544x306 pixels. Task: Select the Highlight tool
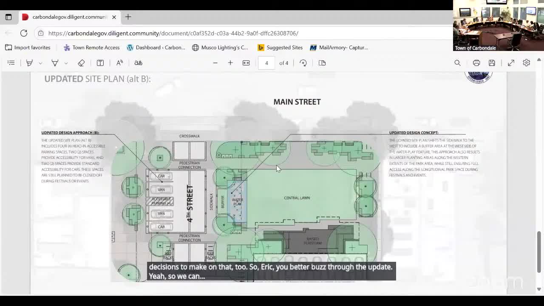coord(29,63)
